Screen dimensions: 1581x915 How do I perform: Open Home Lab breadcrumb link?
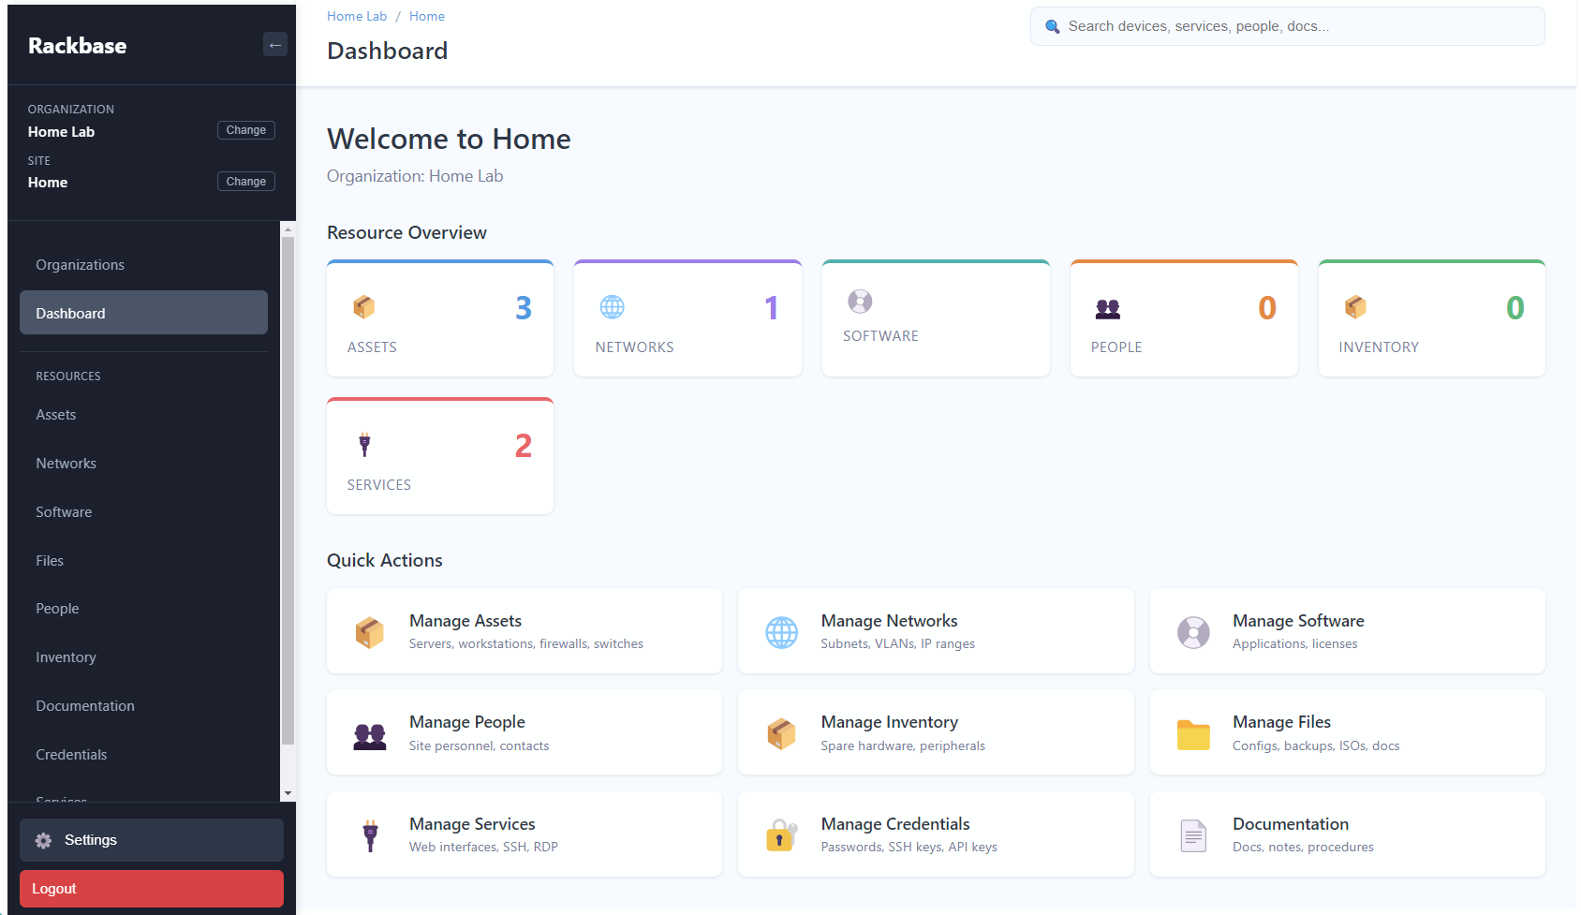point(357,16)
